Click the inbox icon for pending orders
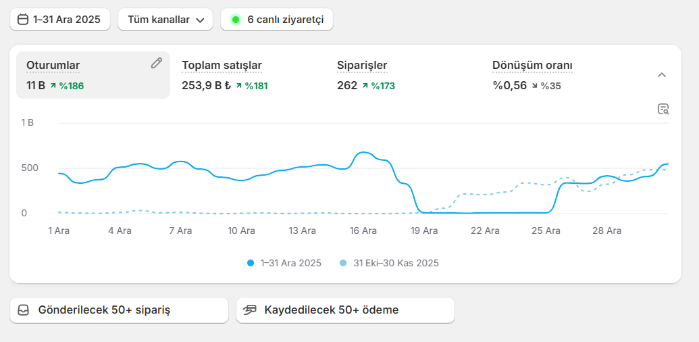 click(24, 310)
